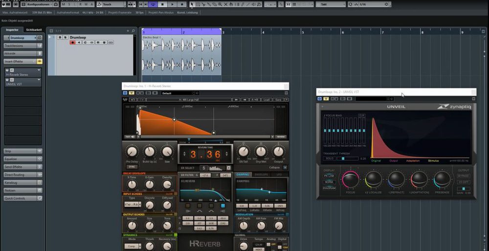Click the transport Record button
This screenshot has height=251, width=489.
(x=182, y=4)
